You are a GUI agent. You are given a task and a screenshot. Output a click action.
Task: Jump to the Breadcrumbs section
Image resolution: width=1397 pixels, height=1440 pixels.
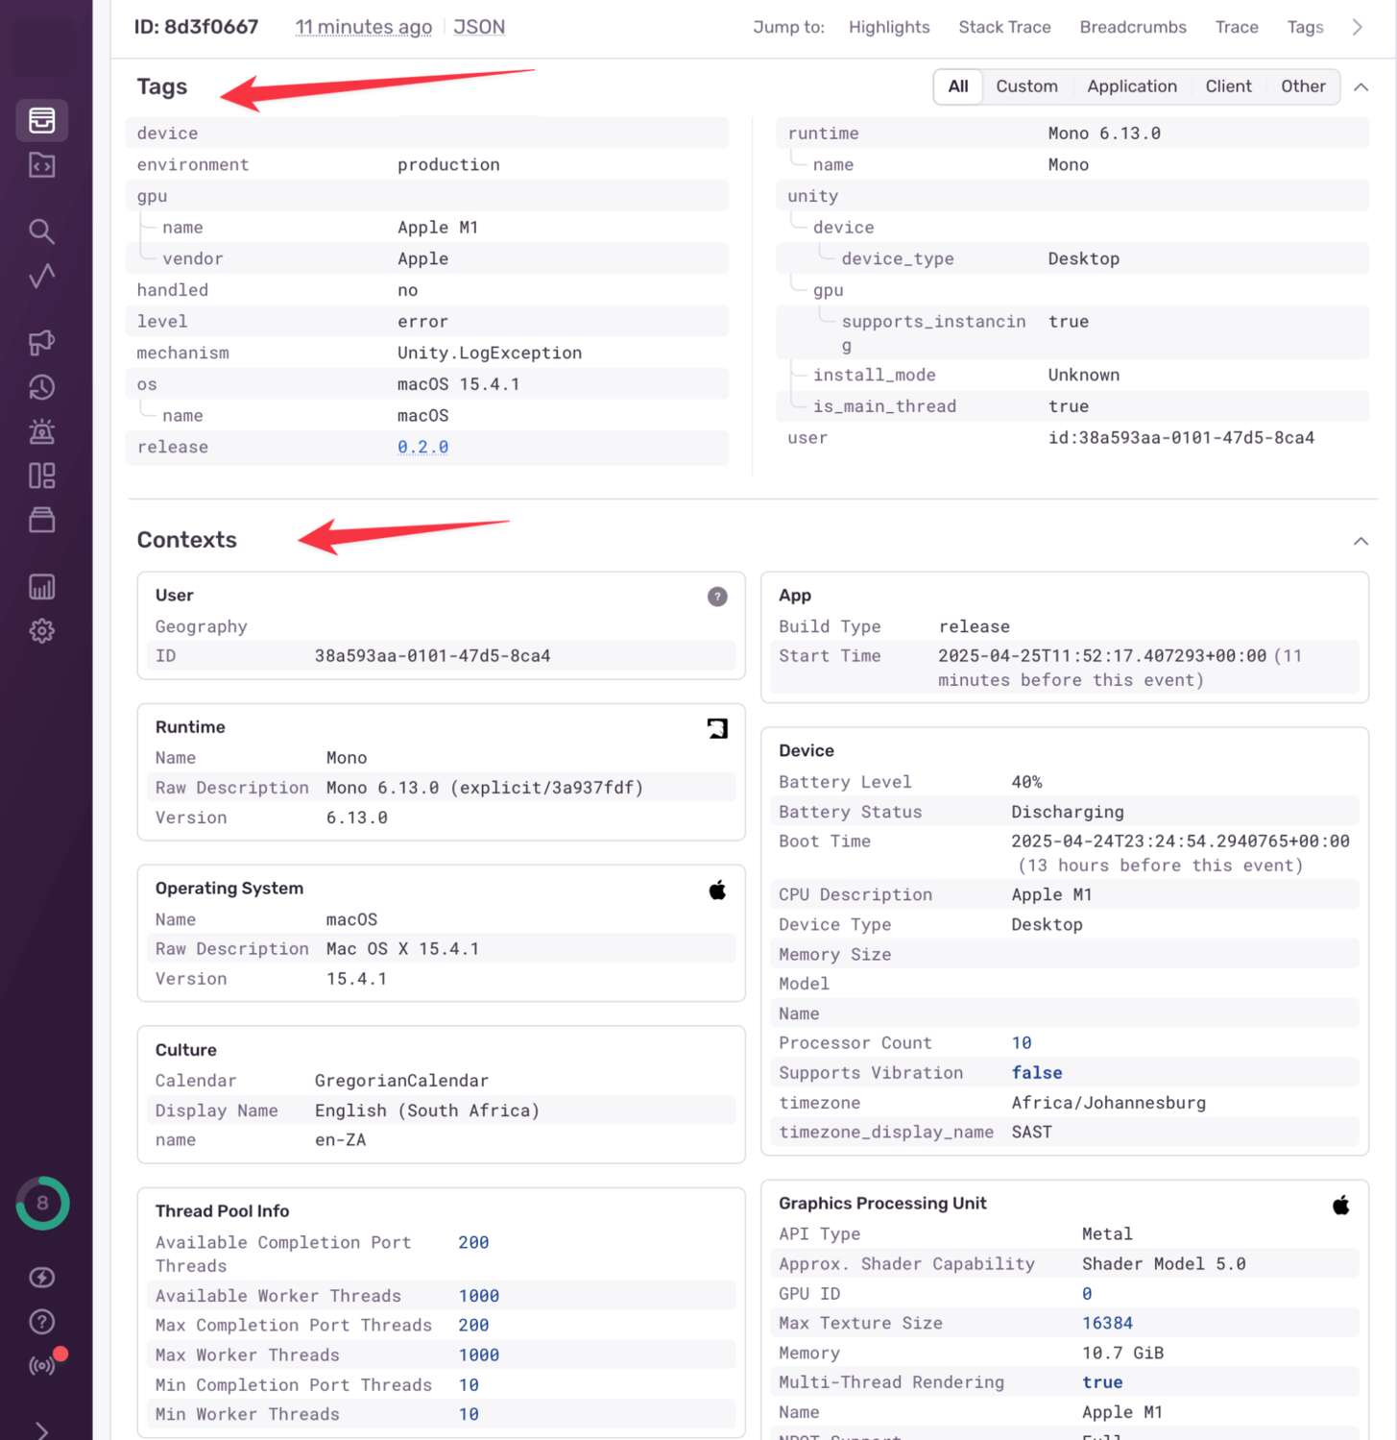[x=1132, y=27]
